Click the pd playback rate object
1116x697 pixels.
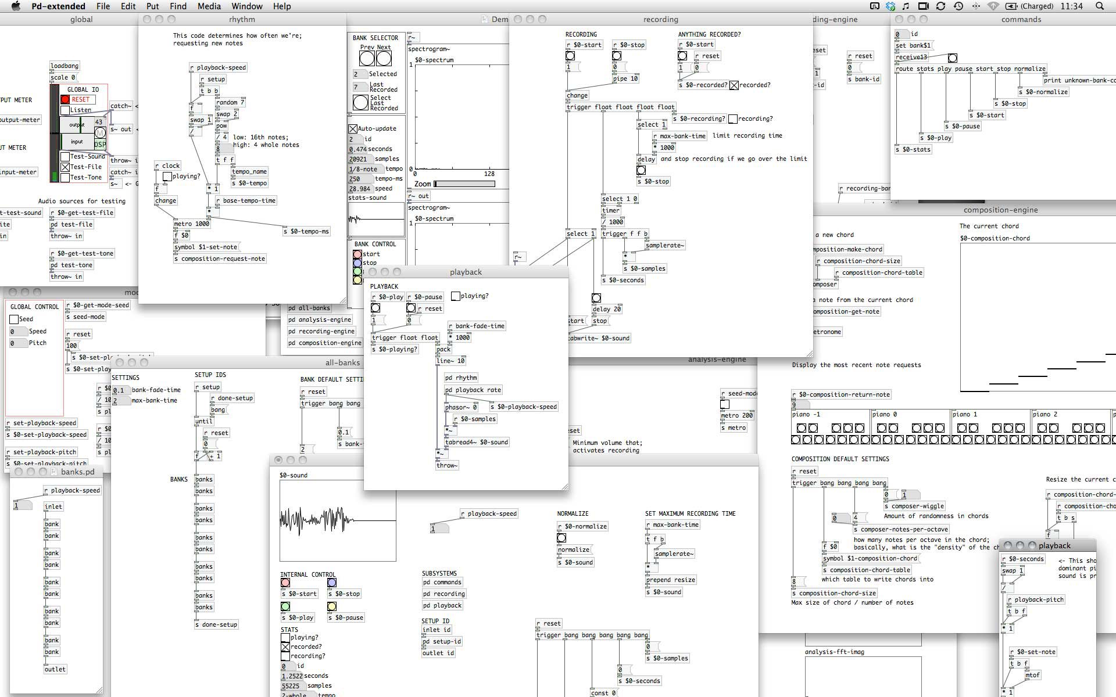473,390
